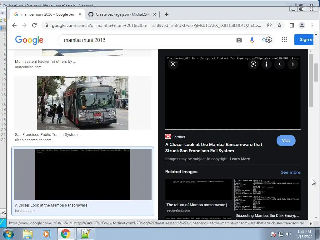Sign in to Google
This screenshot has width=320, height=240.
coord(304,40)
